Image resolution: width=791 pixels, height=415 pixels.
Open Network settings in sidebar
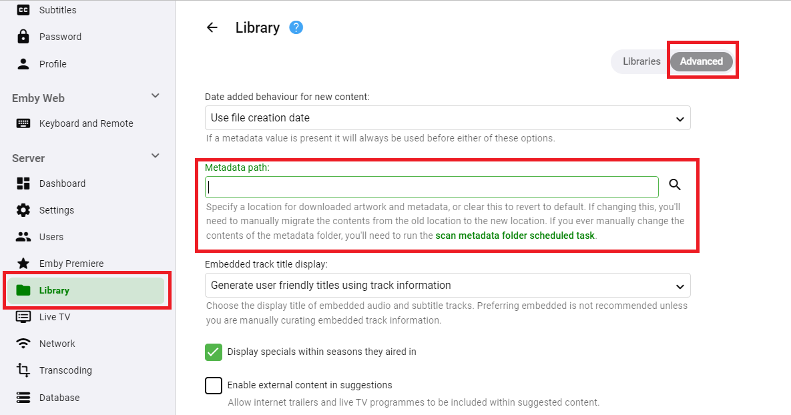coord(57,344)
